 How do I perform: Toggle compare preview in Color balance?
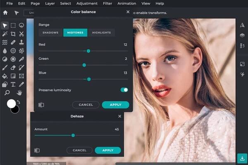[41, 105]
